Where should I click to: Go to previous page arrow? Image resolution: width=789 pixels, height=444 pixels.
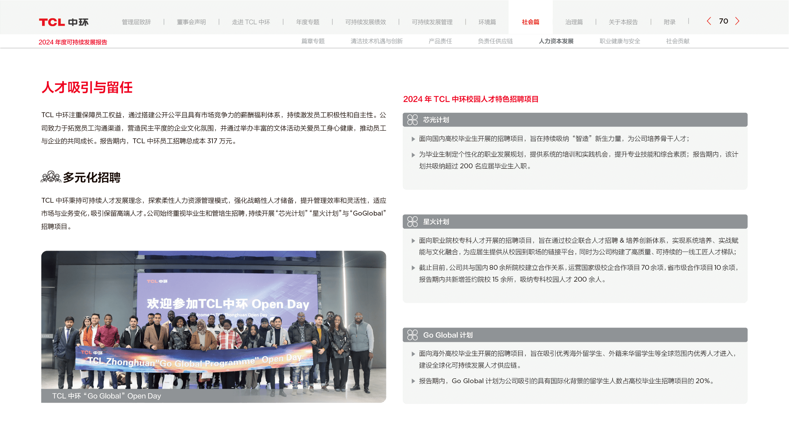click(x=709, y=21)
